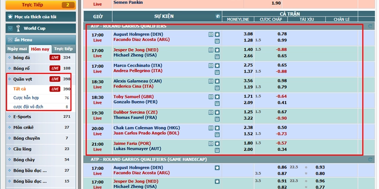Click more-bets grid icon for Jesper De Jong match
379x189 pixels.
(211, 50)
